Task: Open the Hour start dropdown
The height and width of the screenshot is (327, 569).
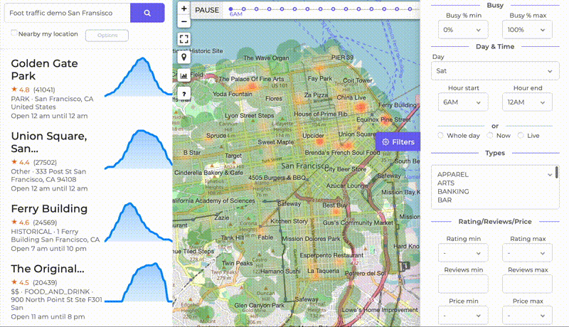Action: coord(463,102)
